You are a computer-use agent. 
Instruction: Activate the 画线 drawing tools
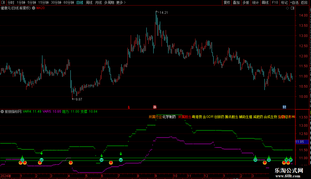pyautogui.click(x=265, y=2)
